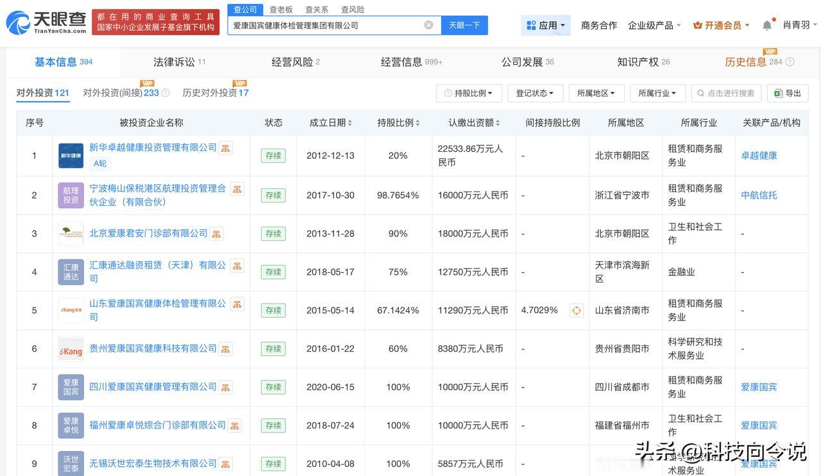Click the Excel 导出 export button

pyautogui.click(x=788, y=93)
